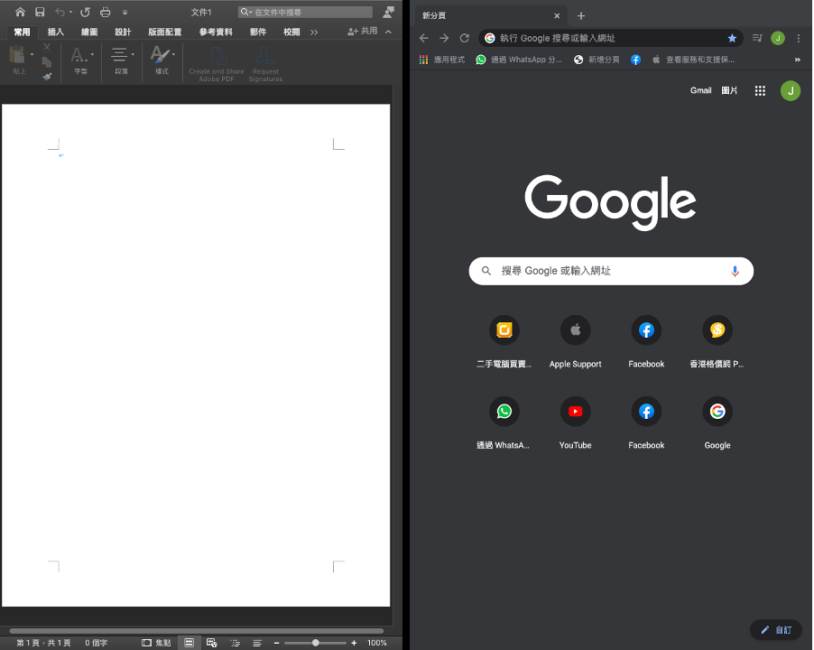Click the Format Painter brush icon
This screenshot has width=814, height=650.
coord(47,77)
